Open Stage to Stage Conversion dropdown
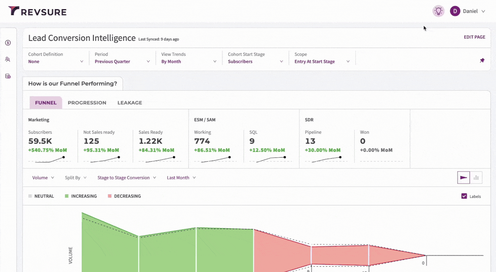The image size is (496, 272). click(x=127, y=178)
